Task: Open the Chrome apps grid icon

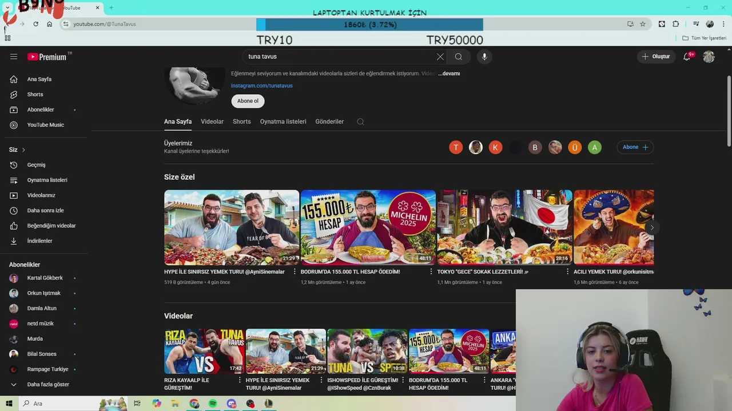Action: coord(7,38)
